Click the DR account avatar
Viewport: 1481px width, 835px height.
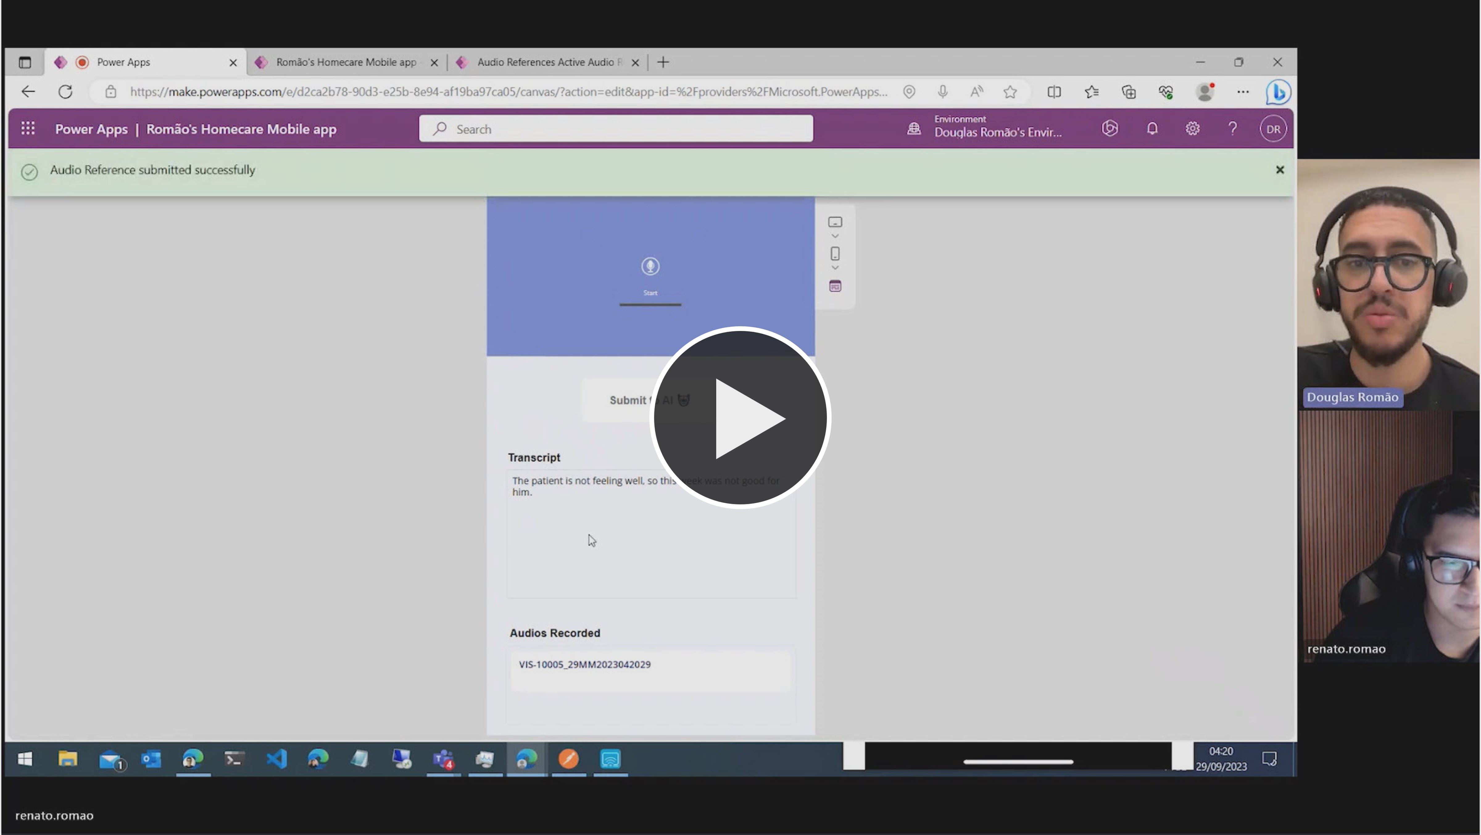[x=1273, y=129]
